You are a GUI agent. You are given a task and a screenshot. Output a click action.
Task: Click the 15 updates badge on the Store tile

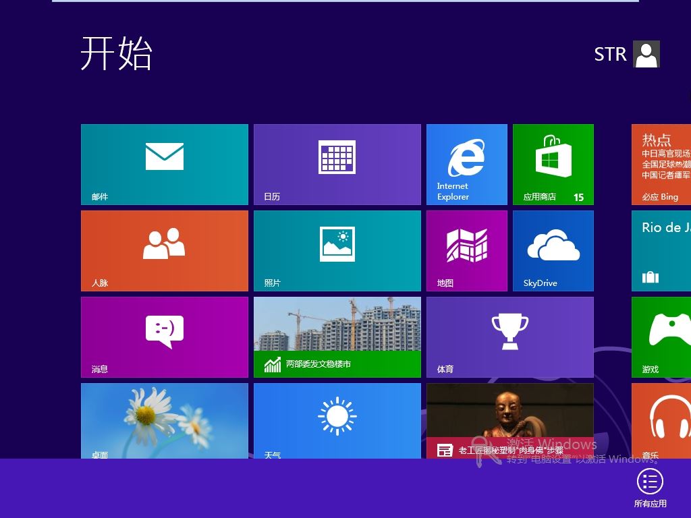coord(578,198)
